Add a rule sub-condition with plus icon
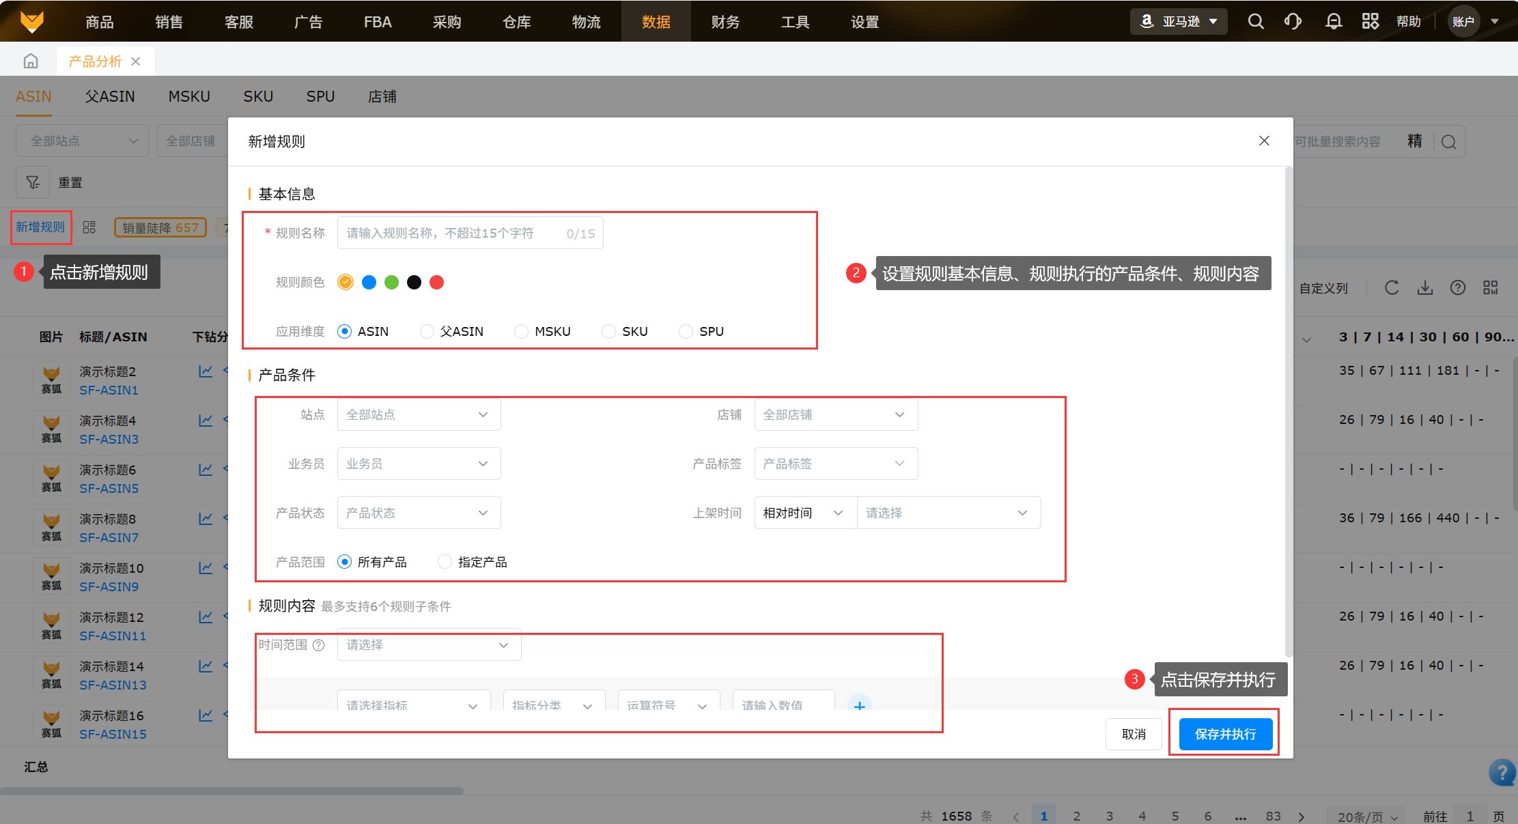Viewport: 1518px width, 824px height. [859, 705]
